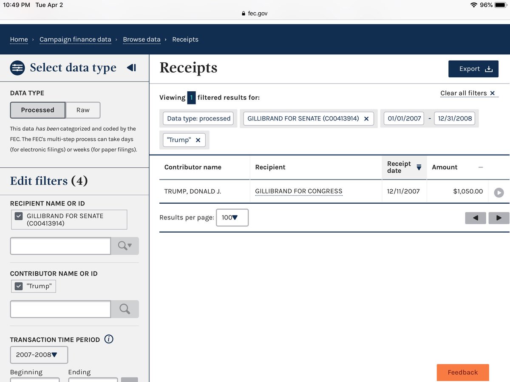Screen dimensions: 510x382
Task: Sort by Receipt date column
Action: 404,167
